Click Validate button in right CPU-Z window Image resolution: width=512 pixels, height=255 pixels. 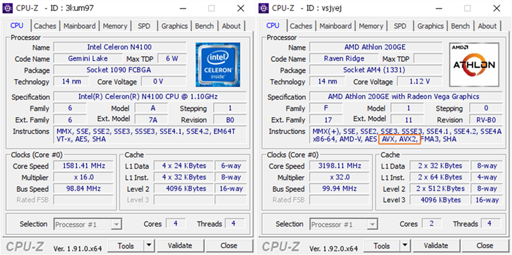(x=436, y=245)
